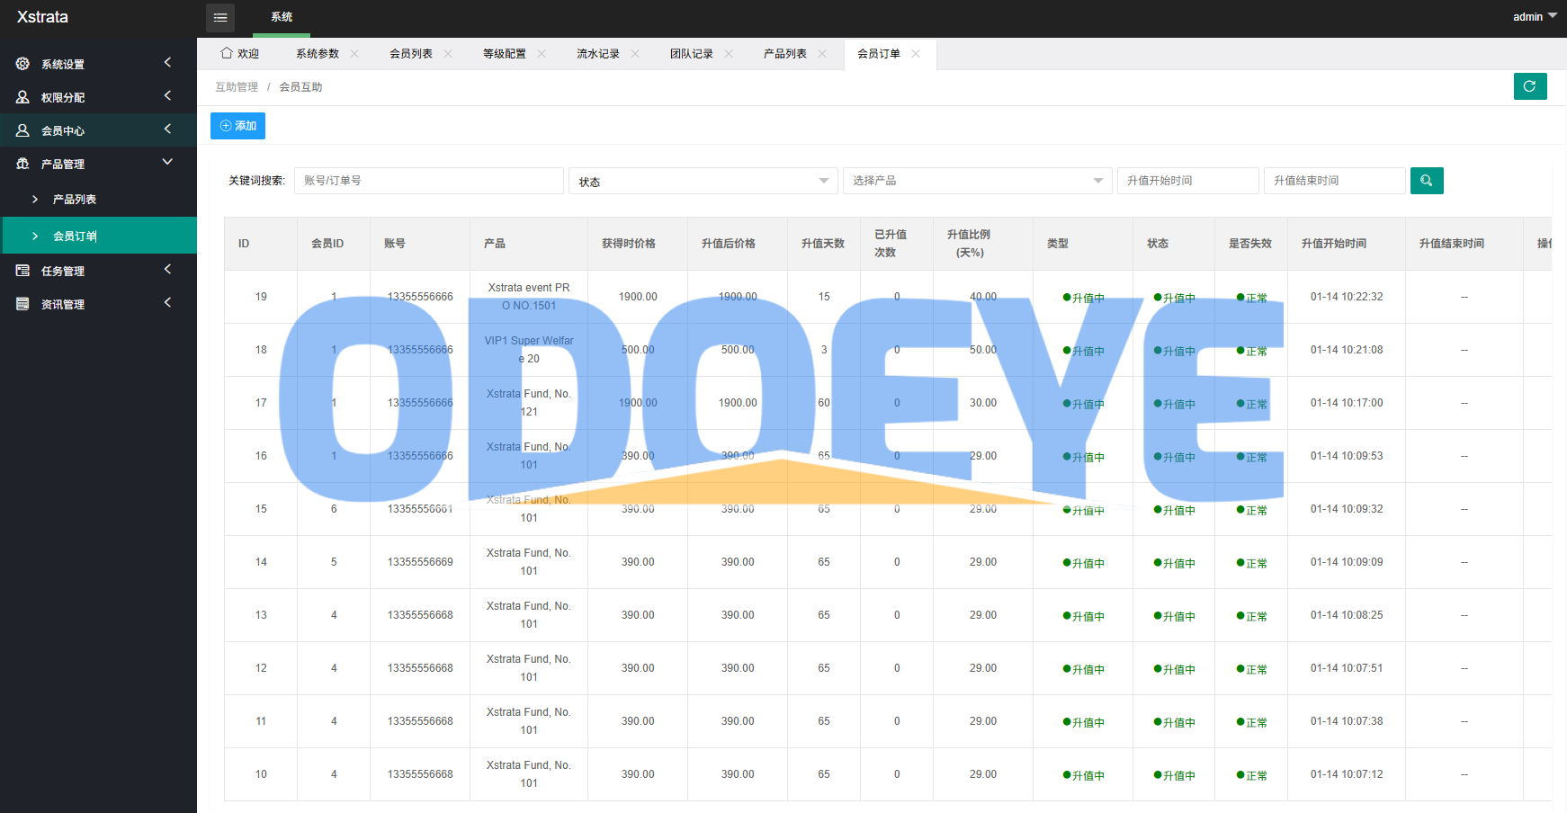
Task: Switch to the 团队记录 tab
Action: 691,54
